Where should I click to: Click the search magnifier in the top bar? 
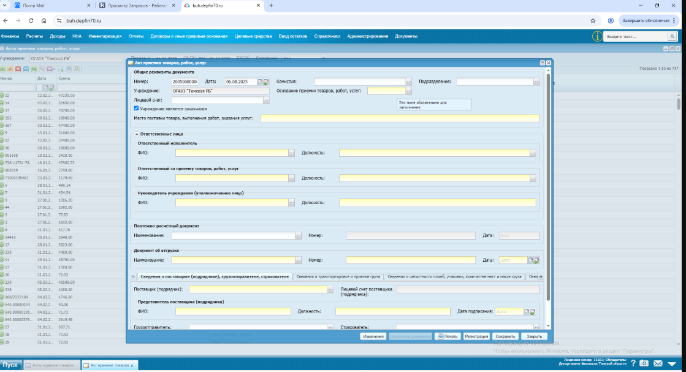tap(672, 37)
